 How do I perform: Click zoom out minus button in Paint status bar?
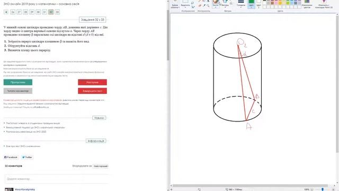point(312,189)
